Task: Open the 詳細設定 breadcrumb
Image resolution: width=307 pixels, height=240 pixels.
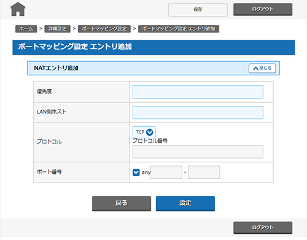Action: point(57,29)
